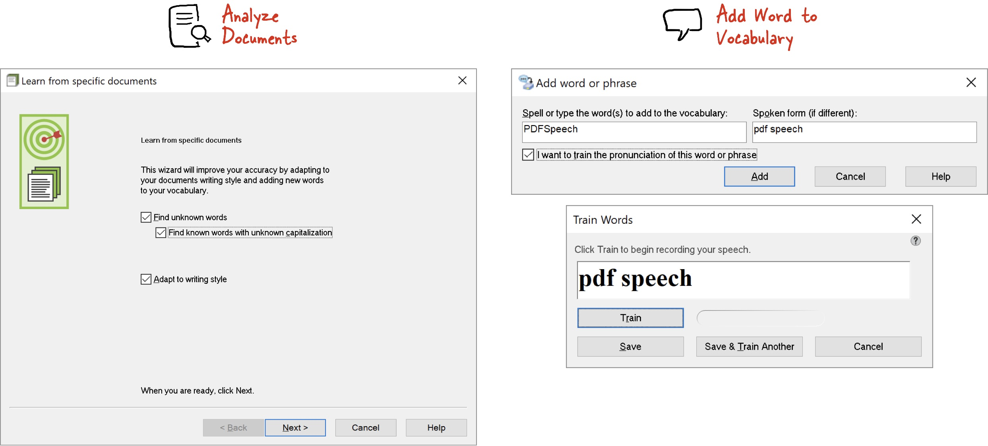Close the Train Words dialog
Image resolution: width=988 pixels, height=446 pixels.
pos(916,219)
